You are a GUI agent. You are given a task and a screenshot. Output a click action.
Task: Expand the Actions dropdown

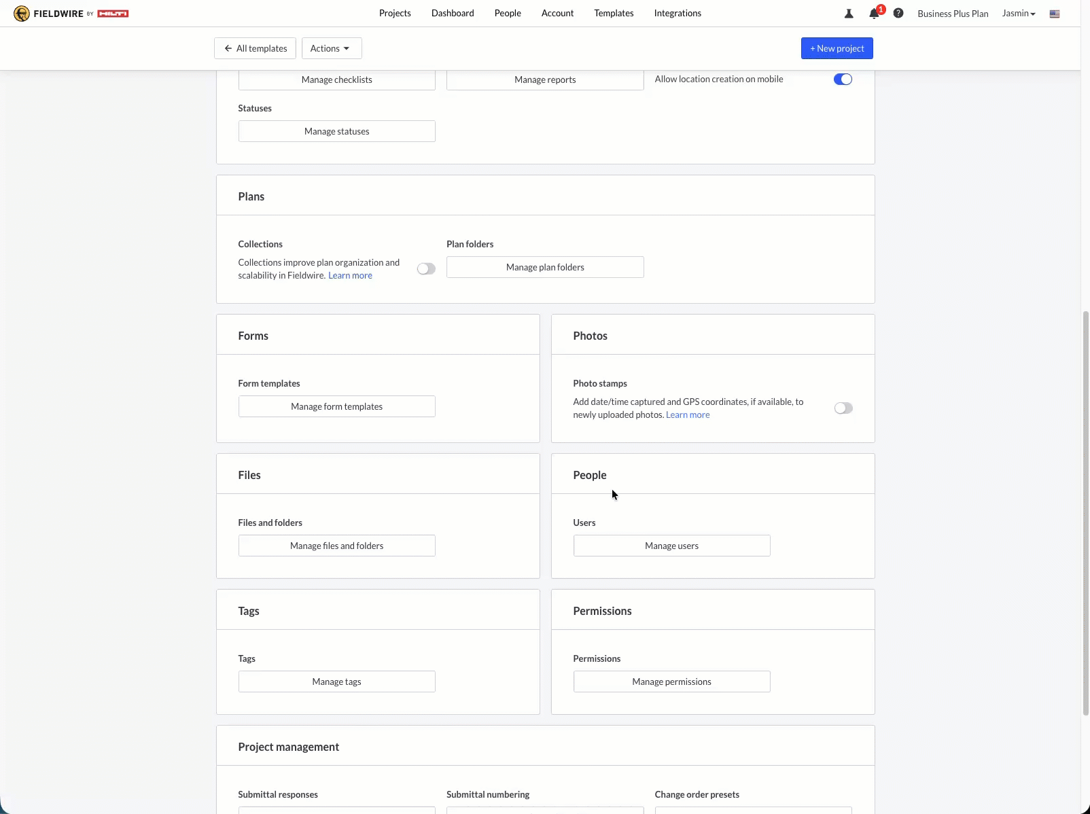tap(331, 48)
